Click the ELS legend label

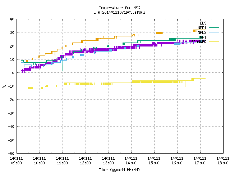tap(203, 23)
